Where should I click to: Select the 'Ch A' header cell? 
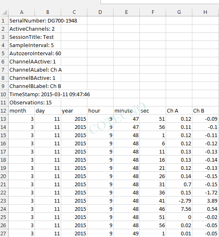179,111
